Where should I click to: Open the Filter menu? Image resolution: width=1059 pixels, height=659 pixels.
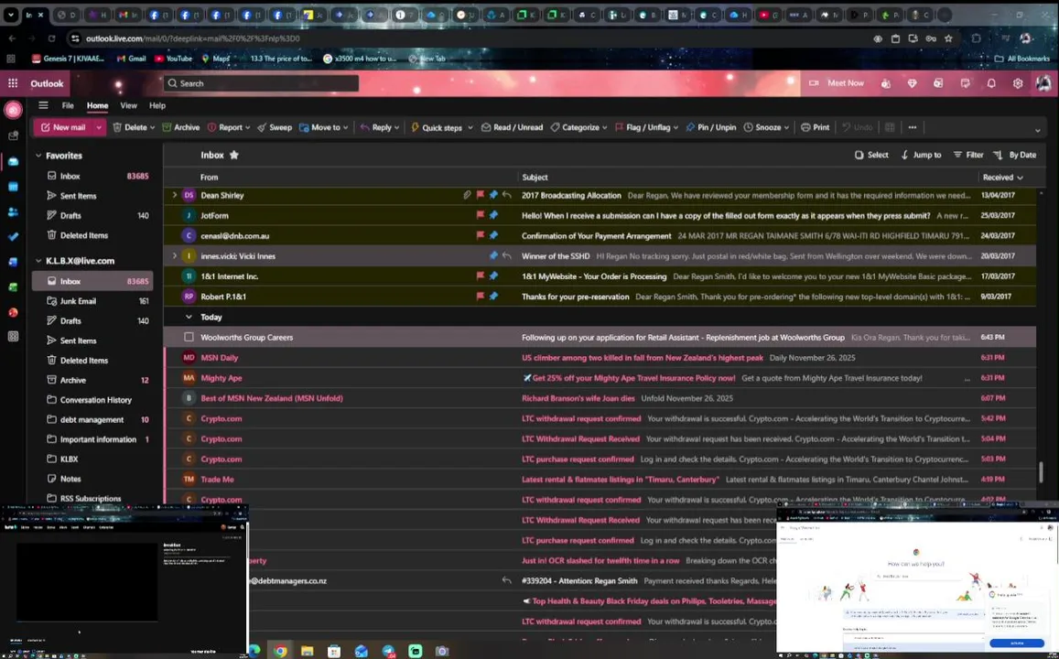pos(967,155)
